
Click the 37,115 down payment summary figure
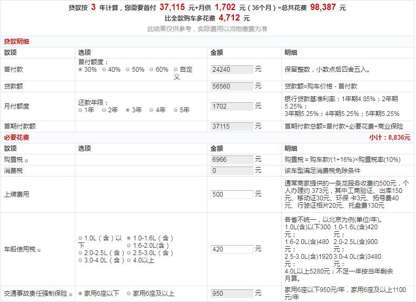(172, 7)
